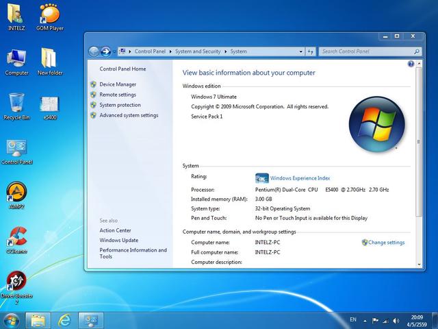Click the scrollbar down arrow
Screen dimensions: 438x329
click(419, 264)
